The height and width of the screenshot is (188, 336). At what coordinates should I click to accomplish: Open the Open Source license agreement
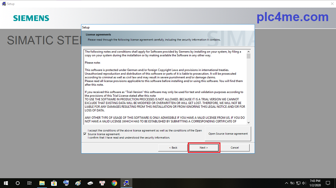coord(228,134)
